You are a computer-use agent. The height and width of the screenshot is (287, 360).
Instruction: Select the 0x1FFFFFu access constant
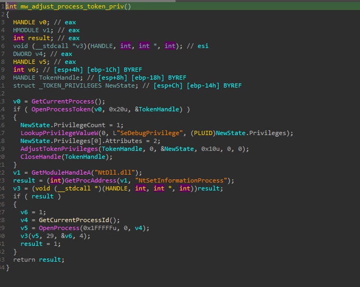click(x=100, y=228)
